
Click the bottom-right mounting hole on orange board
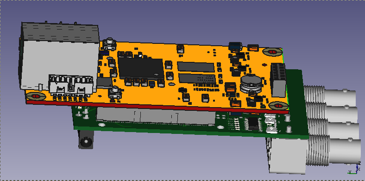[278, 106]
